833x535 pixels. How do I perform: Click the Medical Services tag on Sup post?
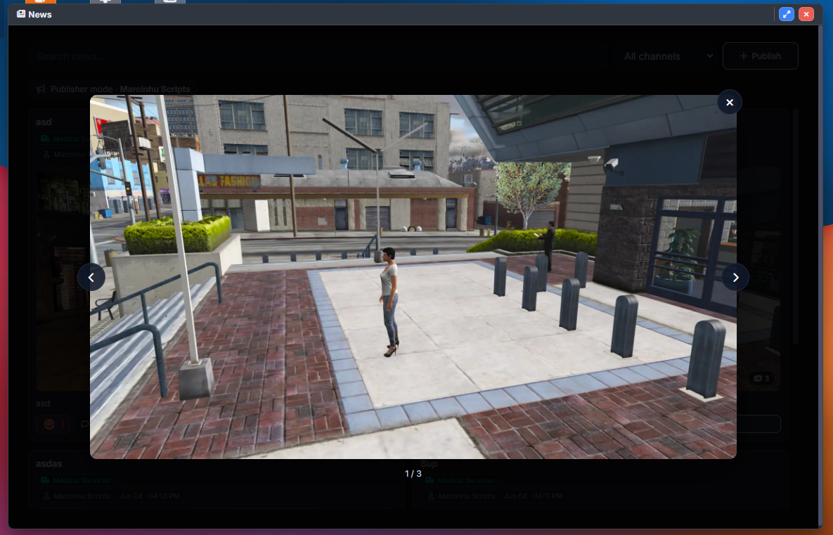460,480
